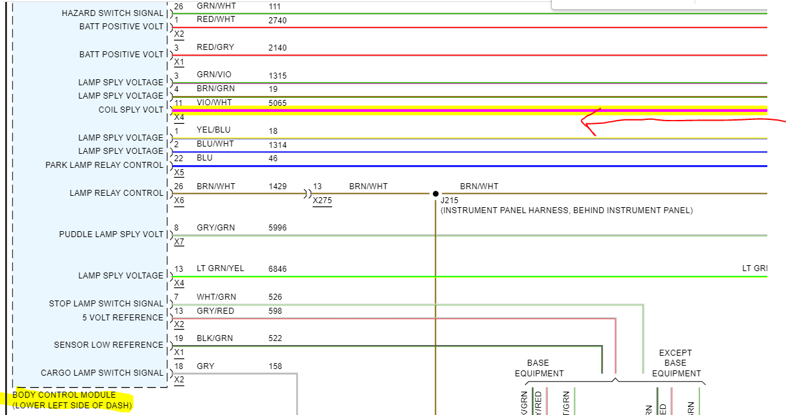Select the HAZARD SWITCH SIGNAL label

coord(112,13)
